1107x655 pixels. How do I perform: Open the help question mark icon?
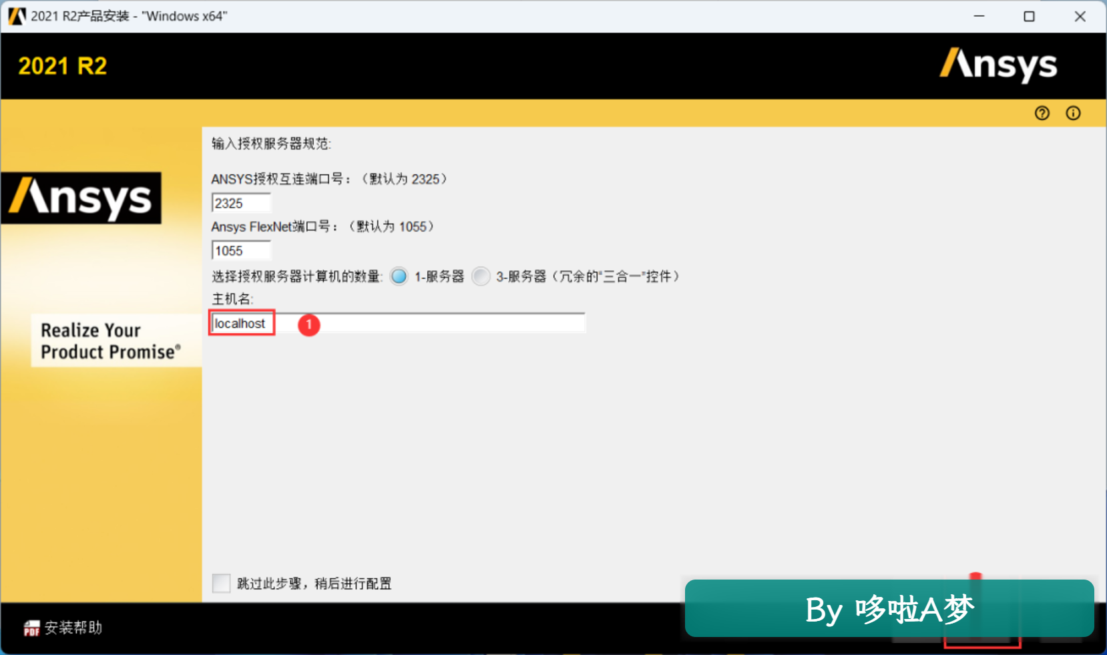coord(1042,114)
